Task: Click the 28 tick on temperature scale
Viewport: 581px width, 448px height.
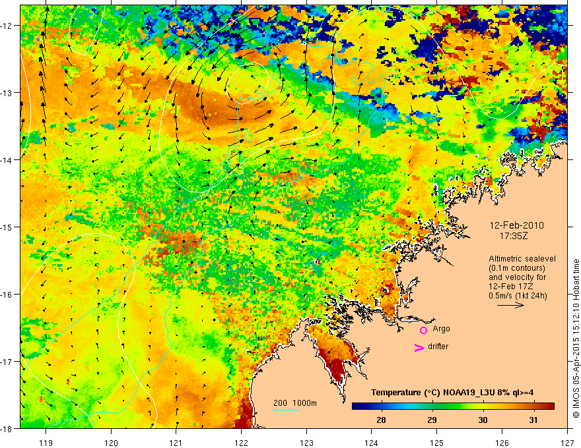Action: (381, 420)
